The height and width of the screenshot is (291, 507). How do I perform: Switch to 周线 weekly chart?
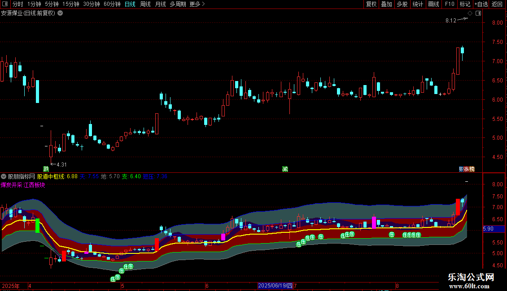pyautogui.click(x=145, y=4)
